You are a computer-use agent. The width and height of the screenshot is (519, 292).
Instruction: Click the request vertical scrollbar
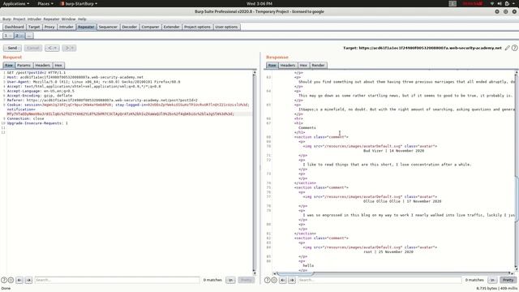tap(254, 172)
